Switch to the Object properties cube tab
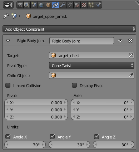 48,5
